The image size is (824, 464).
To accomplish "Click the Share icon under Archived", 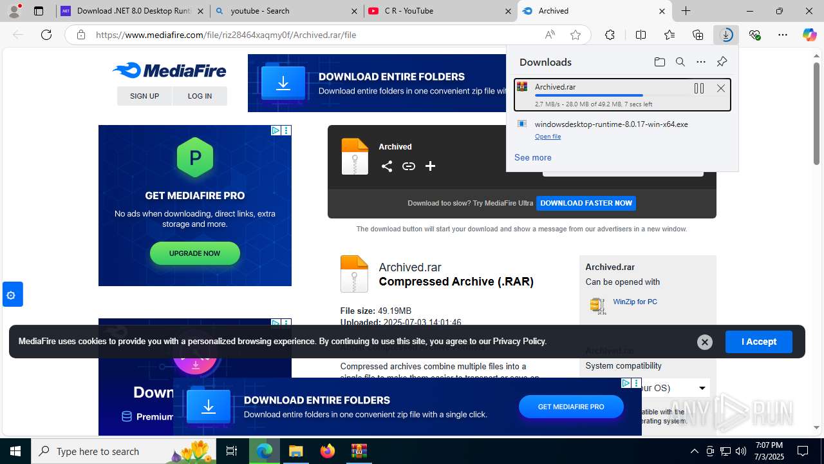I will 387,166.
